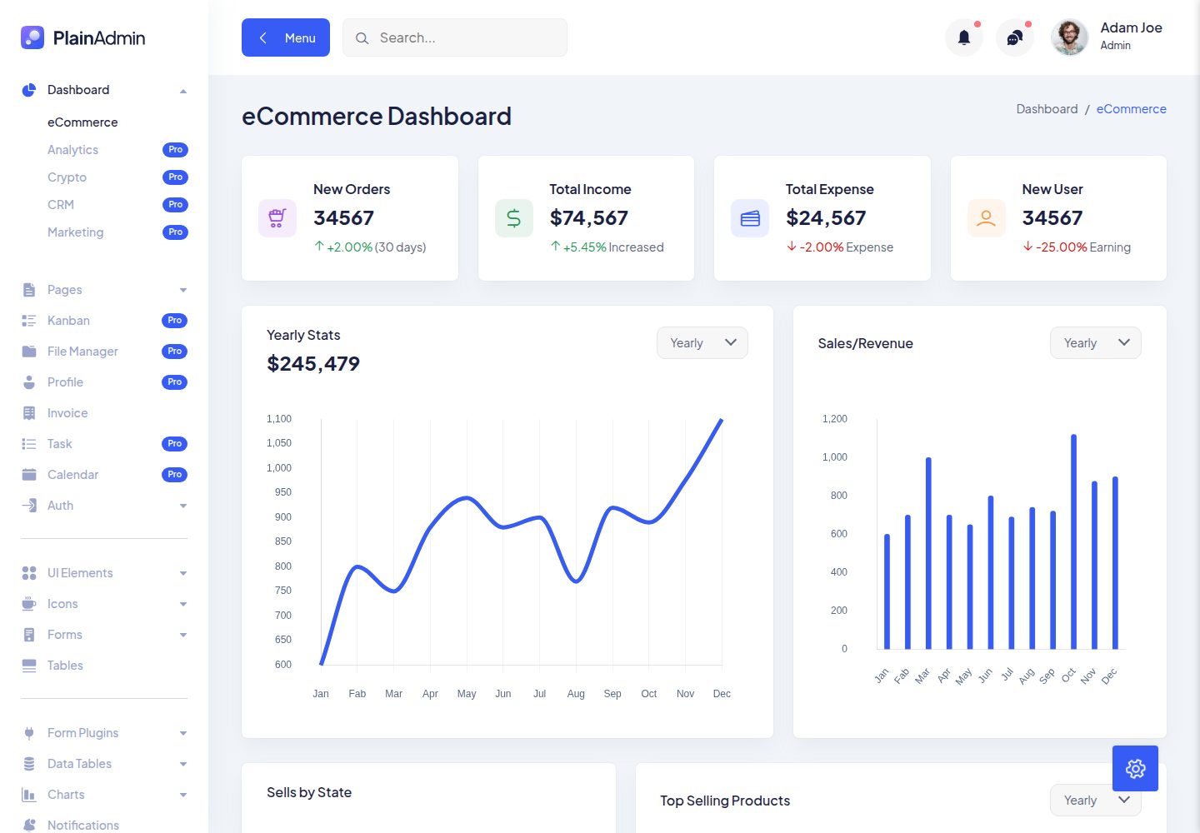Open the chat messages icon
The width and height of the screenshot is (1200, 833).
[x=1015, y=37]
